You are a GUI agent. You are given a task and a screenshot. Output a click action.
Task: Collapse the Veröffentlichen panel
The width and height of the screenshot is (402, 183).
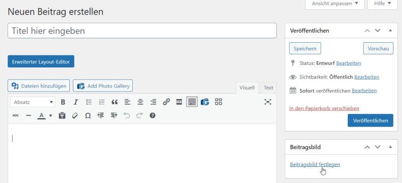coord(390,31)
